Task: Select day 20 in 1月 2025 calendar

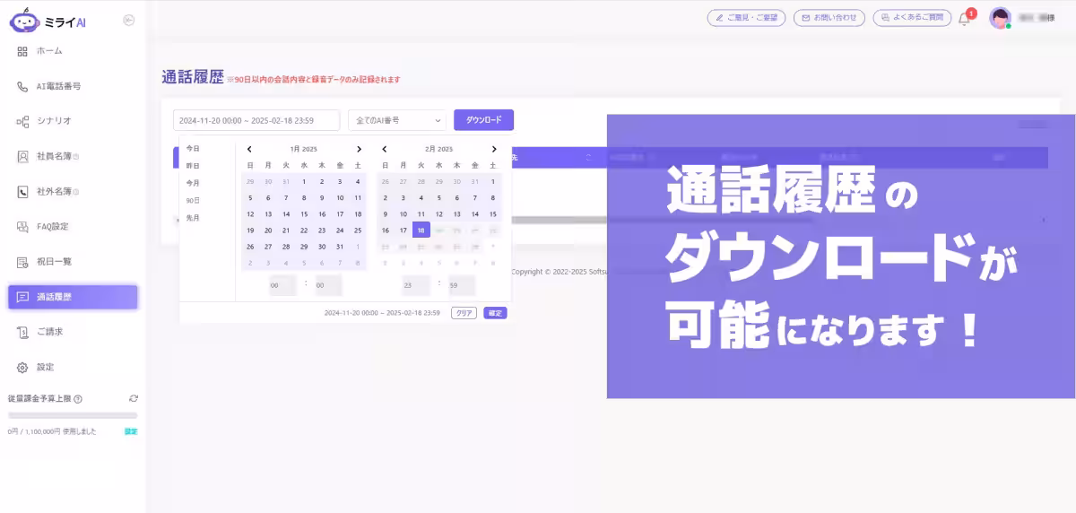Action: tap(268, 230)
